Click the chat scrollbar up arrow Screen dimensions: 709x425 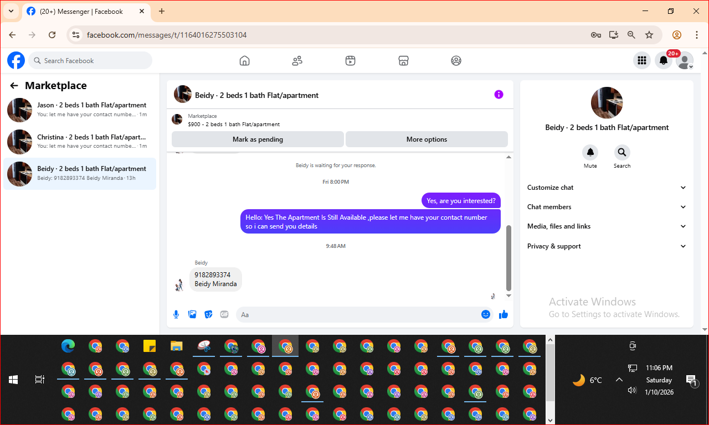[x=509, y=157]
